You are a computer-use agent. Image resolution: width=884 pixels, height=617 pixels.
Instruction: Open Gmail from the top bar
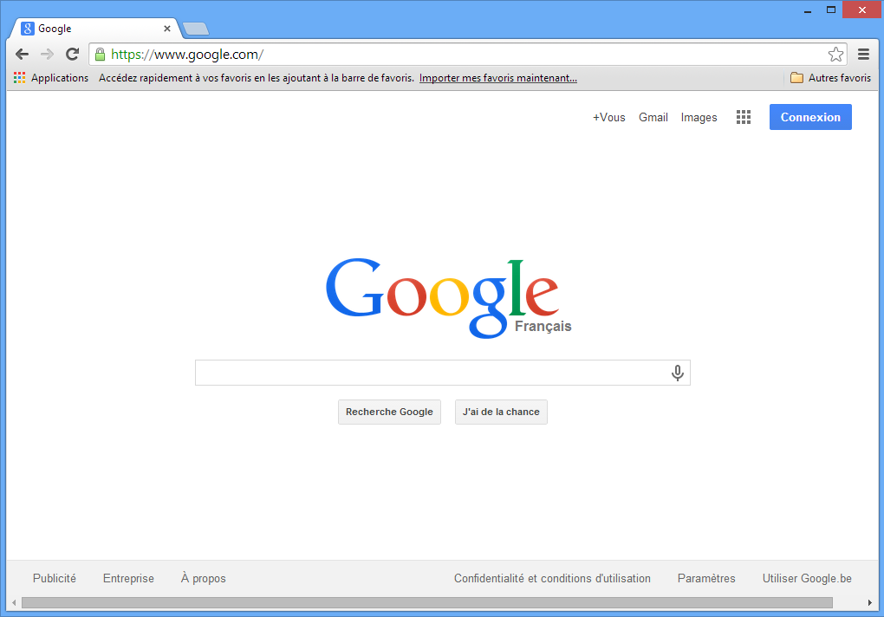(x=653, y=117)
